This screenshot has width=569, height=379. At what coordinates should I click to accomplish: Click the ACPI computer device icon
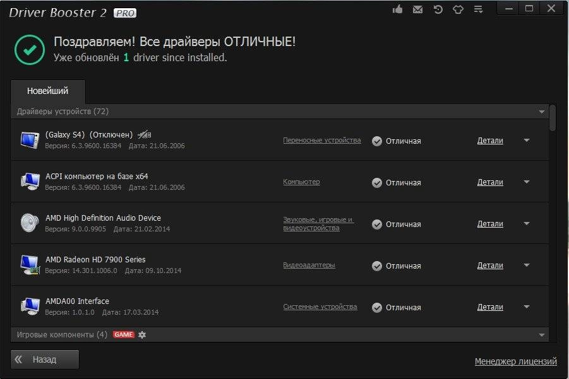[30, 182]
